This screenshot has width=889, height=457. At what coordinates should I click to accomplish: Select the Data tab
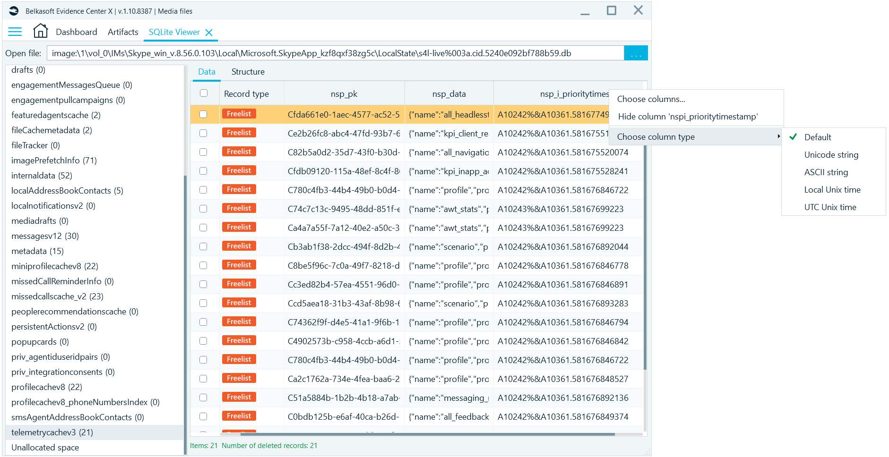(207, 72)
